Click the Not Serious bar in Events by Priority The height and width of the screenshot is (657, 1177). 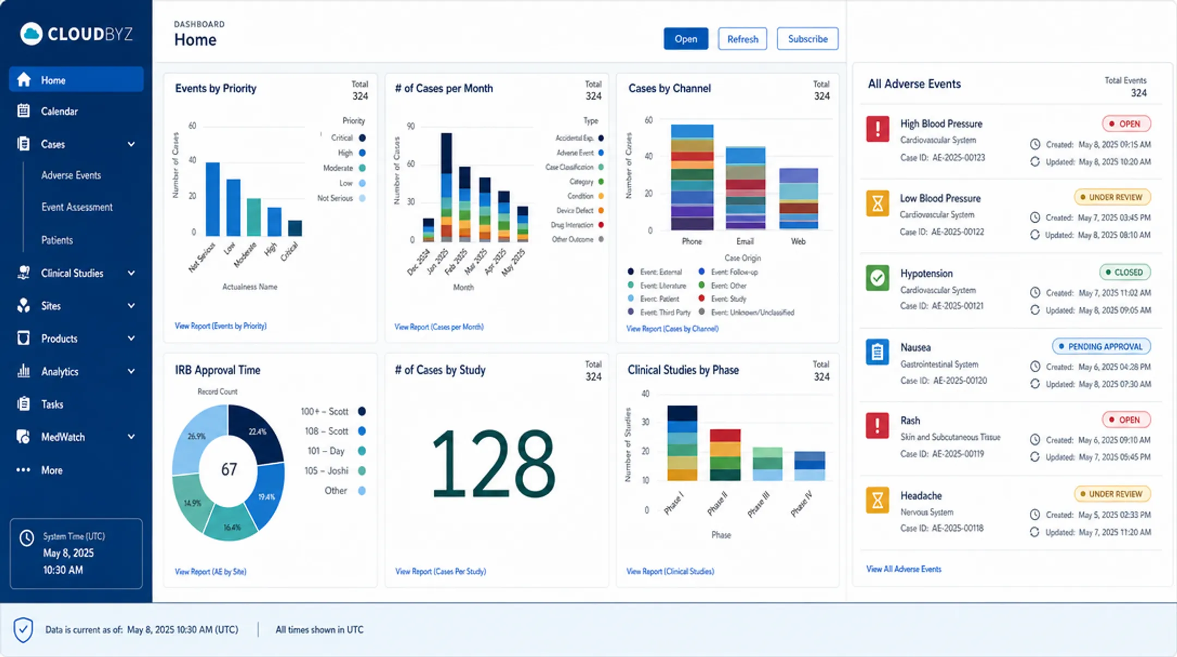(213, 199)
